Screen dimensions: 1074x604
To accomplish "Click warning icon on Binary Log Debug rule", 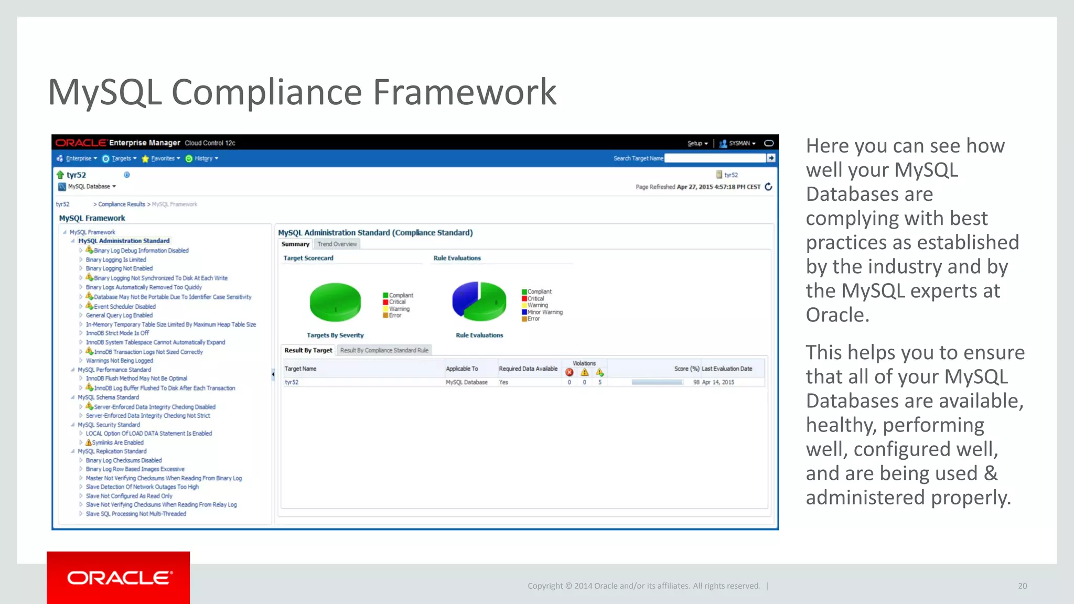I will pyautogui.click(x=89, y=250).
